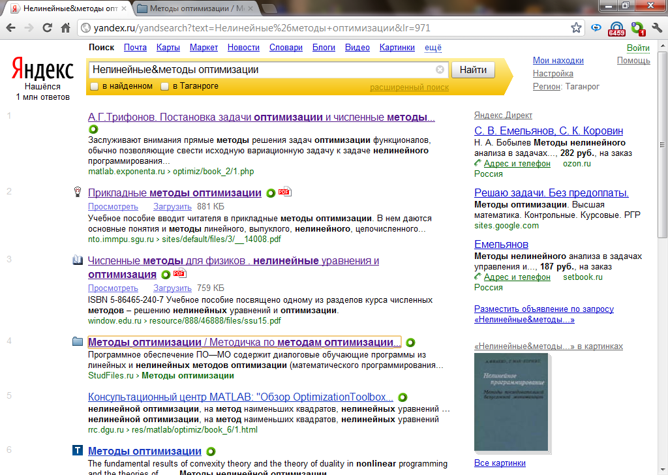Open Видео in the top navigation

(357, 47)
